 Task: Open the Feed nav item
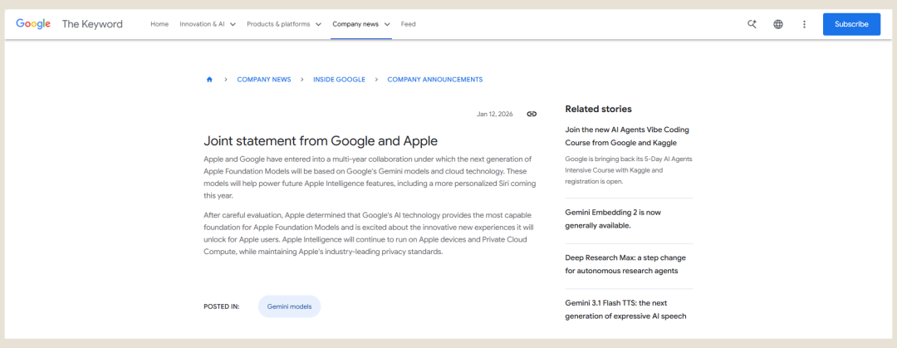tap(408, 24)
